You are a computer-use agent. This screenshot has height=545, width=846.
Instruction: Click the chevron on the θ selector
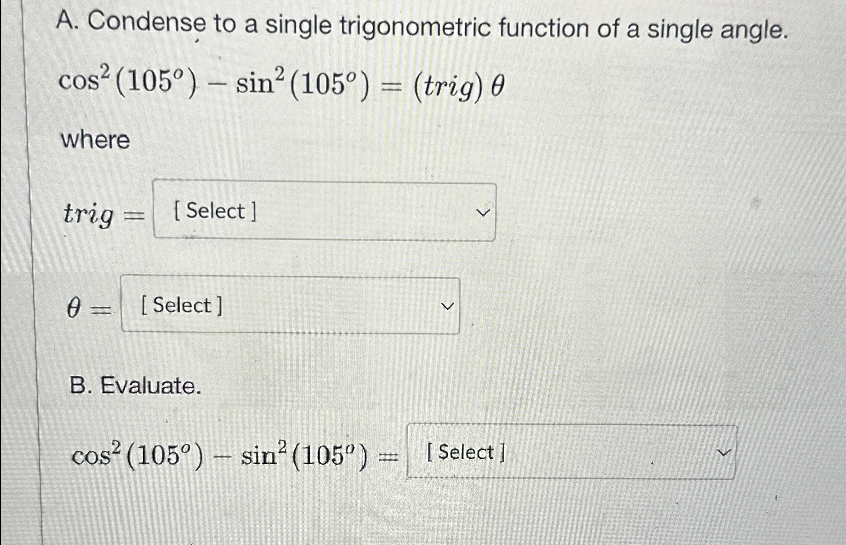[x=446, y=305]
